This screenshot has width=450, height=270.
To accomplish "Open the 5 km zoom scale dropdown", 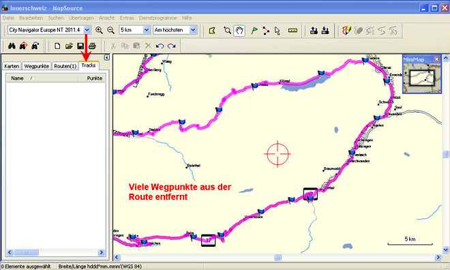I will [x=147, y=30].
